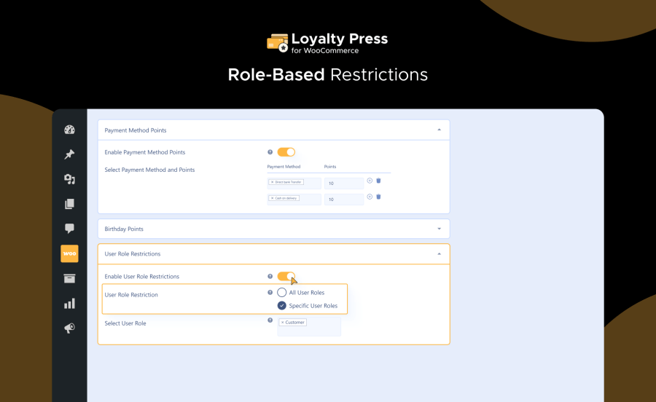
Task: Expand the Birthday Points section arrow
Action: [439, 229]
